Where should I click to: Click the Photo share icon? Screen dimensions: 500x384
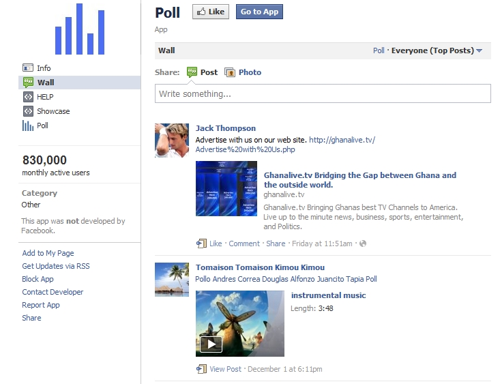tap(230, 72)
